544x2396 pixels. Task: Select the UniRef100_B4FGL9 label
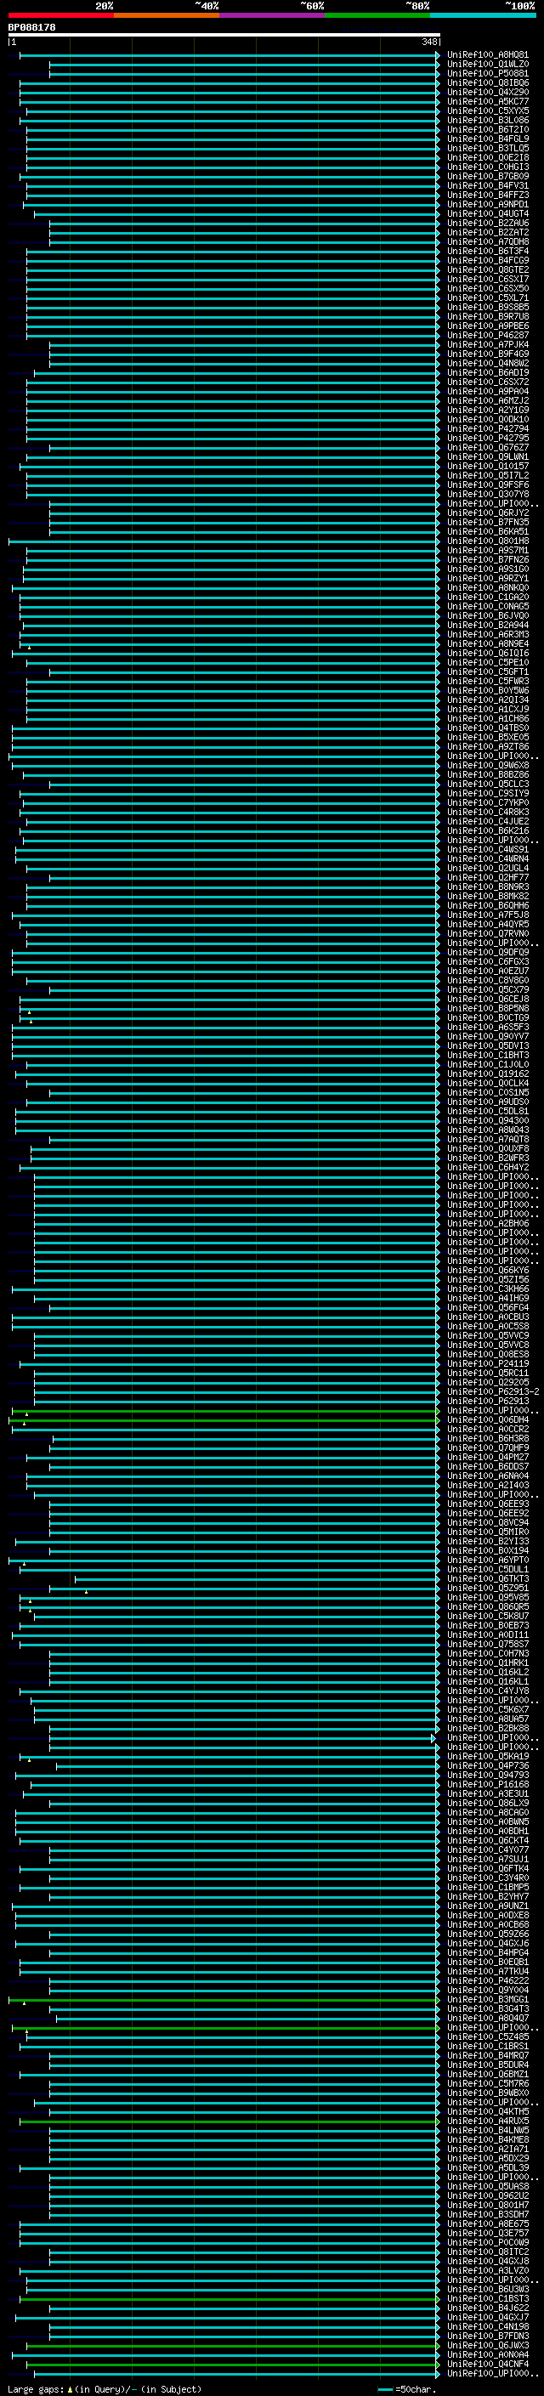tap(487, 139)
